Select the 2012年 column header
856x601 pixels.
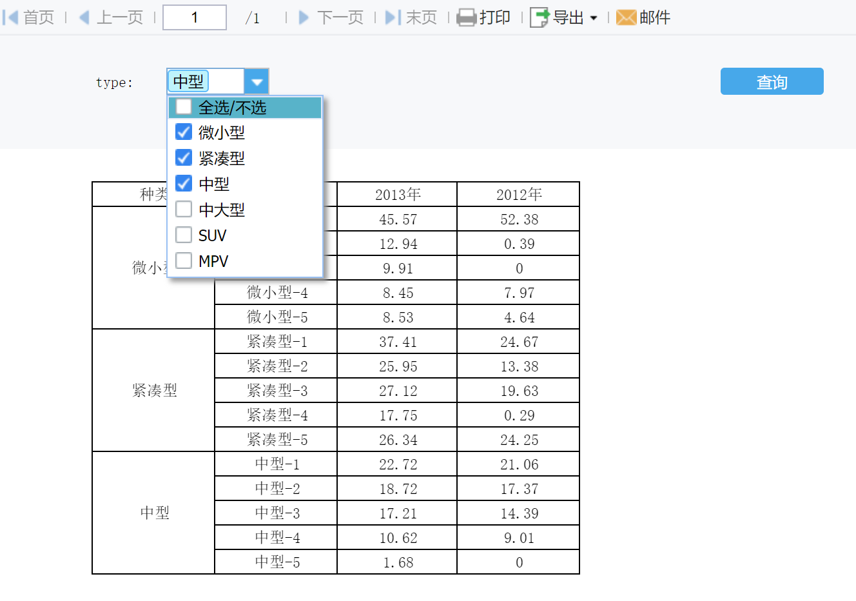[518, 194]
